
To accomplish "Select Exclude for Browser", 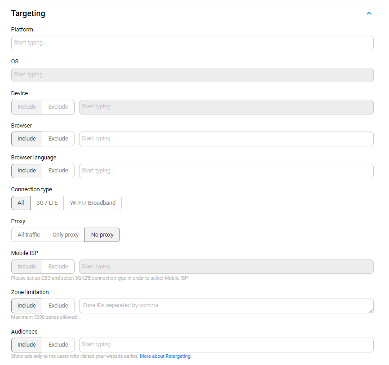I will (x=58, y=139).
